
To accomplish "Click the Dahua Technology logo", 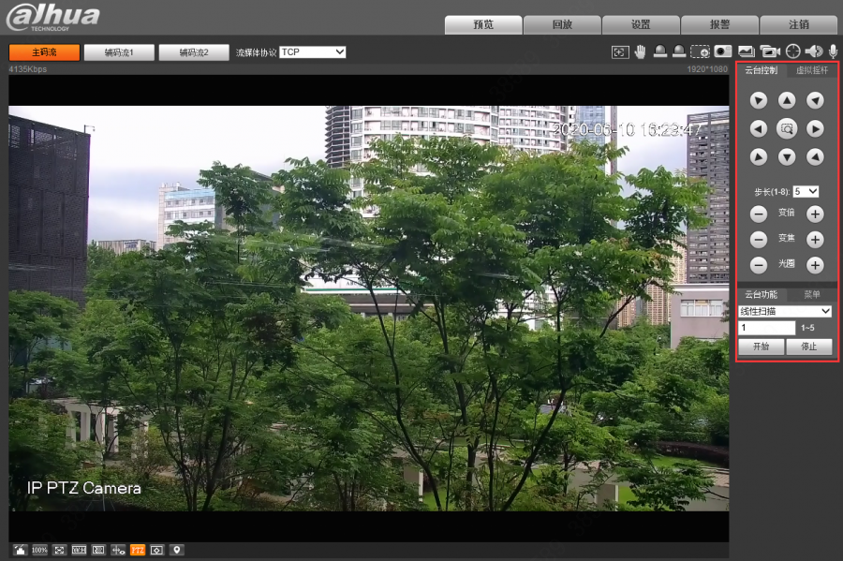I will click(53, 18).
